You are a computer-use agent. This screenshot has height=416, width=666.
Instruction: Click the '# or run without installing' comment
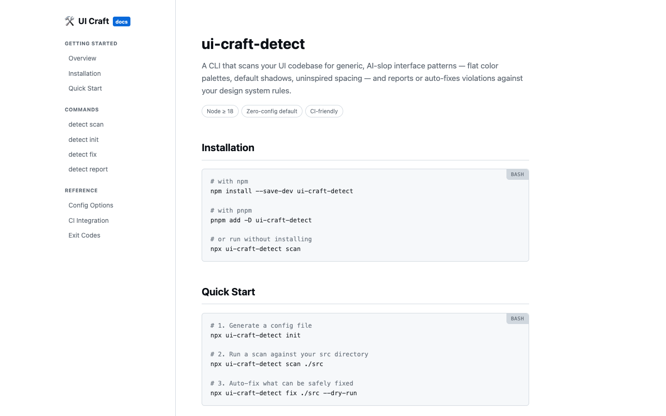tap(261, 239)
